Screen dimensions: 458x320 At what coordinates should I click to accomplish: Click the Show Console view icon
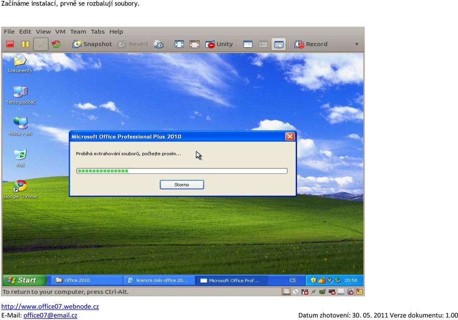(x=248, y=44)
